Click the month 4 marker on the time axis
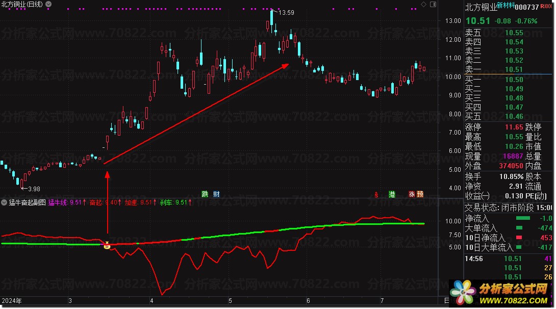The image size is (556, 309). (x=152, y=301)
